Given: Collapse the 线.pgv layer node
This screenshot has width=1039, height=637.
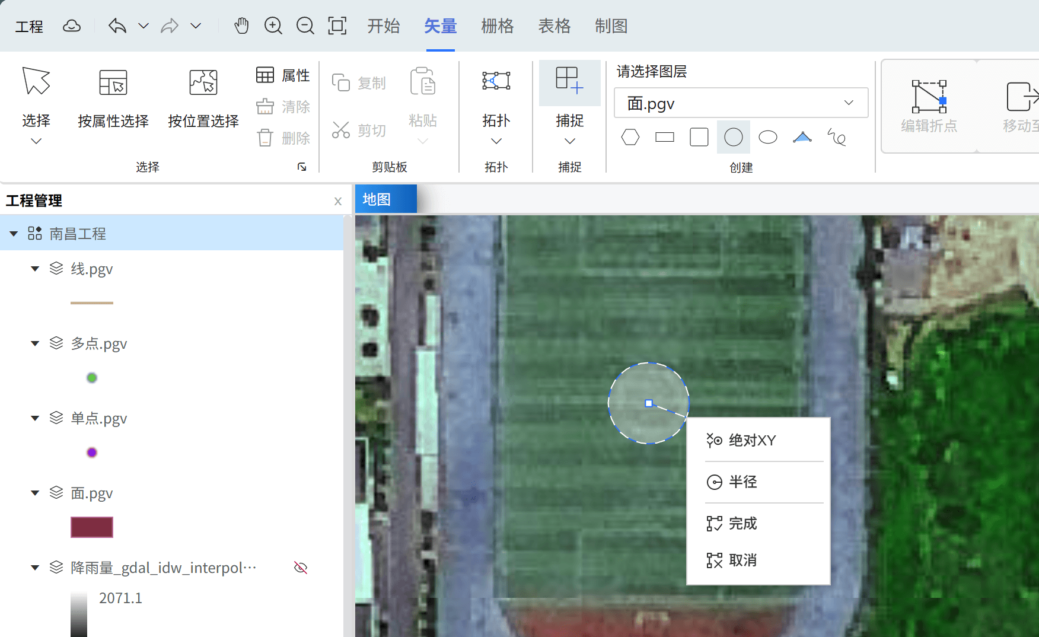Looking at the screenshot, I should pos(35,269).
